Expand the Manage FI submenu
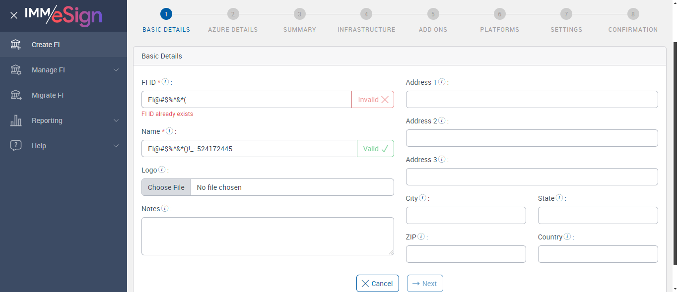 click(x=116, y=70)
